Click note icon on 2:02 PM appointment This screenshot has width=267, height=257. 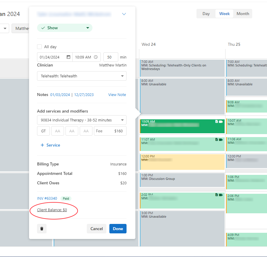(217, 195)
